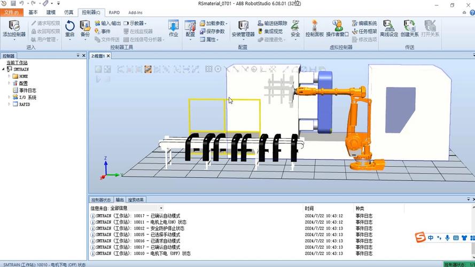This screenshot has width=475, height=267.
Task: Switch to the 建模 ribbon tab
Action: click(51, 12)
